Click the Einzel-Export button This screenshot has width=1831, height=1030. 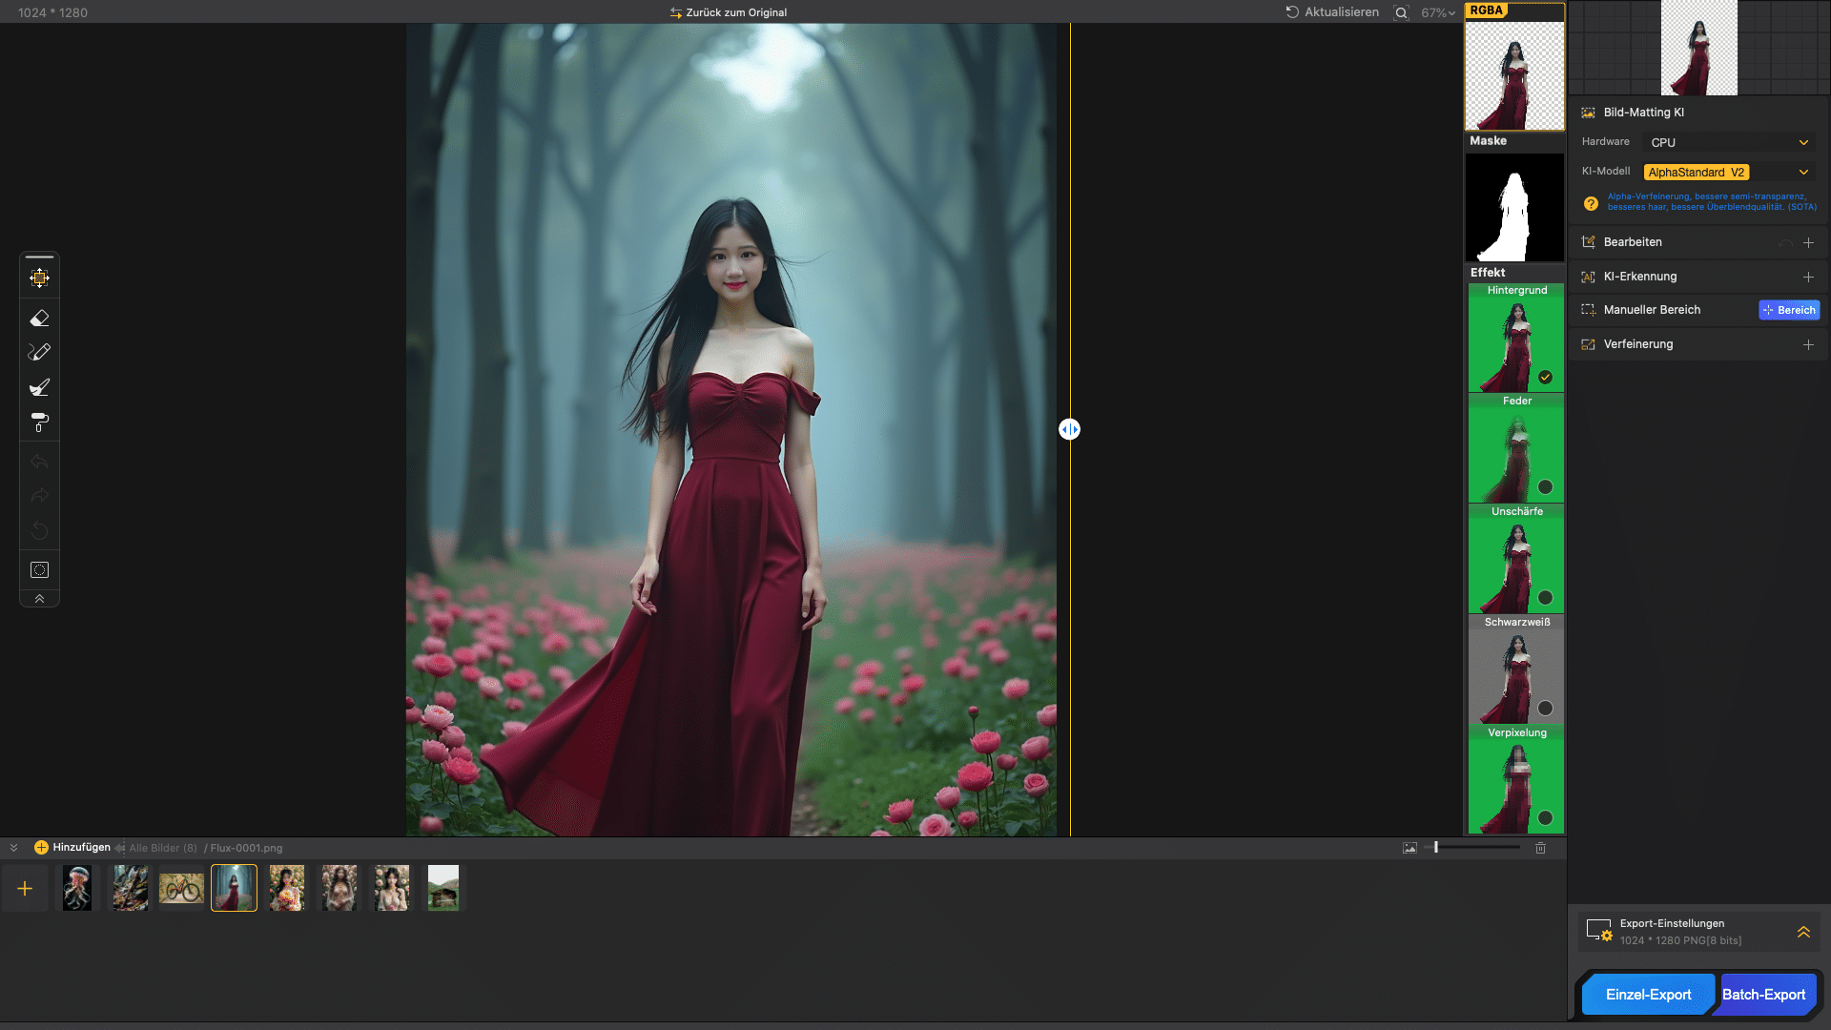1647,995
